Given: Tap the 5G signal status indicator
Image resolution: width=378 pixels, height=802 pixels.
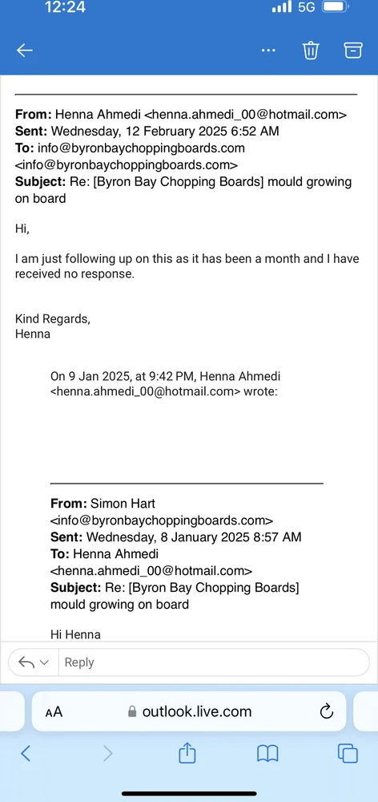Looking at the screenshot, I should point(307,7).
